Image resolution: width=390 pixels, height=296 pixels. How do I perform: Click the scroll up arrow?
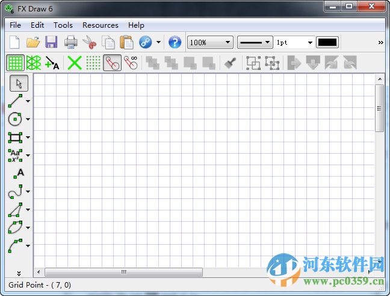(x=380, y=79)
